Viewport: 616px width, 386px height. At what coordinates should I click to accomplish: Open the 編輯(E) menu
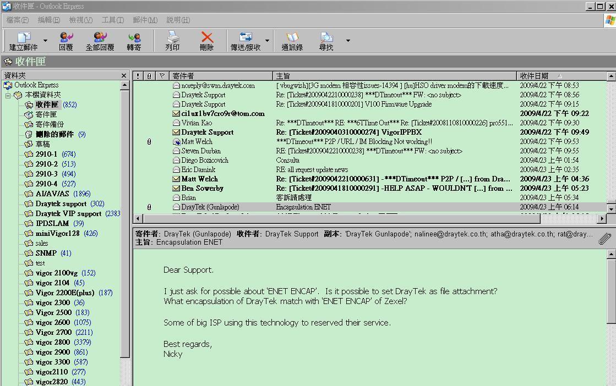48,20
